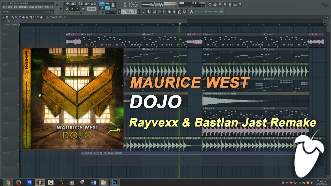
Task: Open KSHMR White Noise 02 clip menu
Action: click(204, 94)
